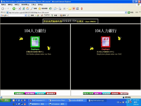The height and width of the screenshot is (106, 141).
Task: Go to the Home page icon
Action: point(27,8)
